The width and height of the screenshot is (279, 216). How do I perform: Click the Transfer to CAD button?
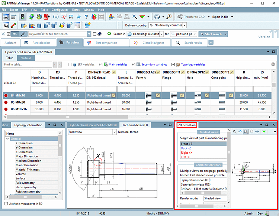pos(191,17)
